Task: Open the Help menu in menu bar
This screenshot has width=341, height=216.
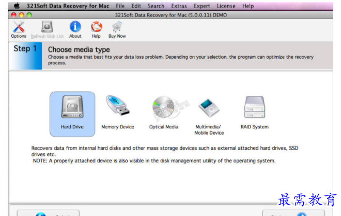Action: (248, 6)
